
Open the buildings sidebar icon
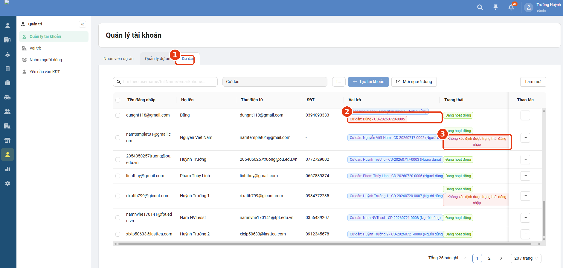[x=8, y=40]
